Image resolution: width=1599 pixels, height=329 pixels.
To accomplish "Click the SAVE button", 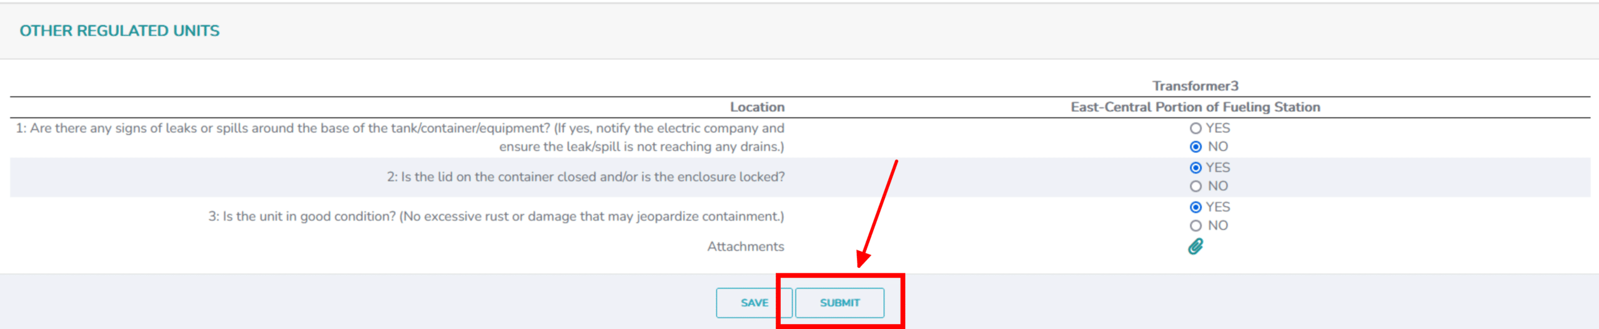I will [x=754, y=303].
